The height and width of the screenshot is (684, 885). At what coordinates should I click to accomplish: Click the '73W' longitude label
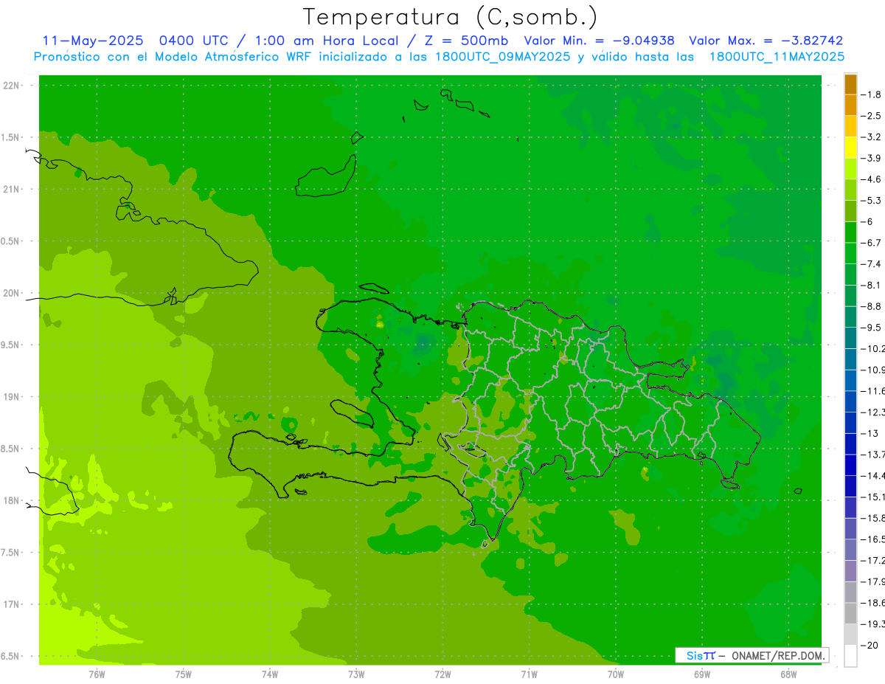click(x=355, y=674)
